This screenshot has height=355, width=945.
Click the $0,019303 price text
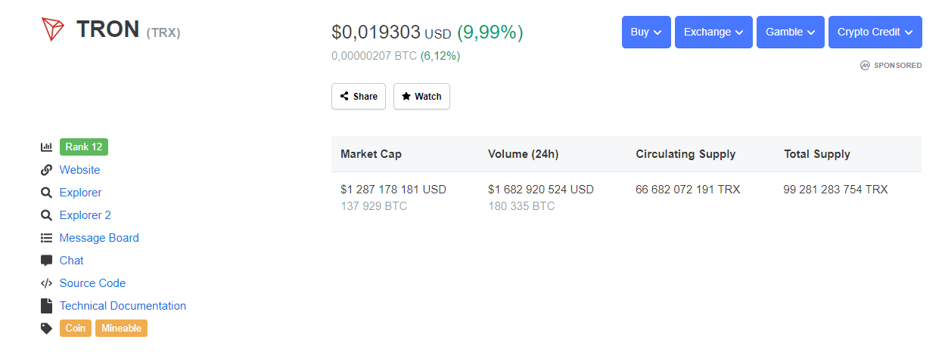pos(376,32)
